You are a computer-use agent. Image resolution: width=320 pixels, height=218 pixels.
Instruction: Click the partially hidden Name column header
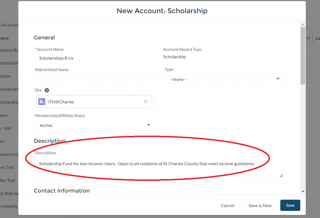(x=4, y=38)
